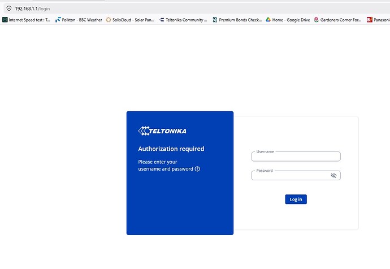Click the Premium Bonds bookmark favicon
390x269 pixels.
tap(223, 20)
